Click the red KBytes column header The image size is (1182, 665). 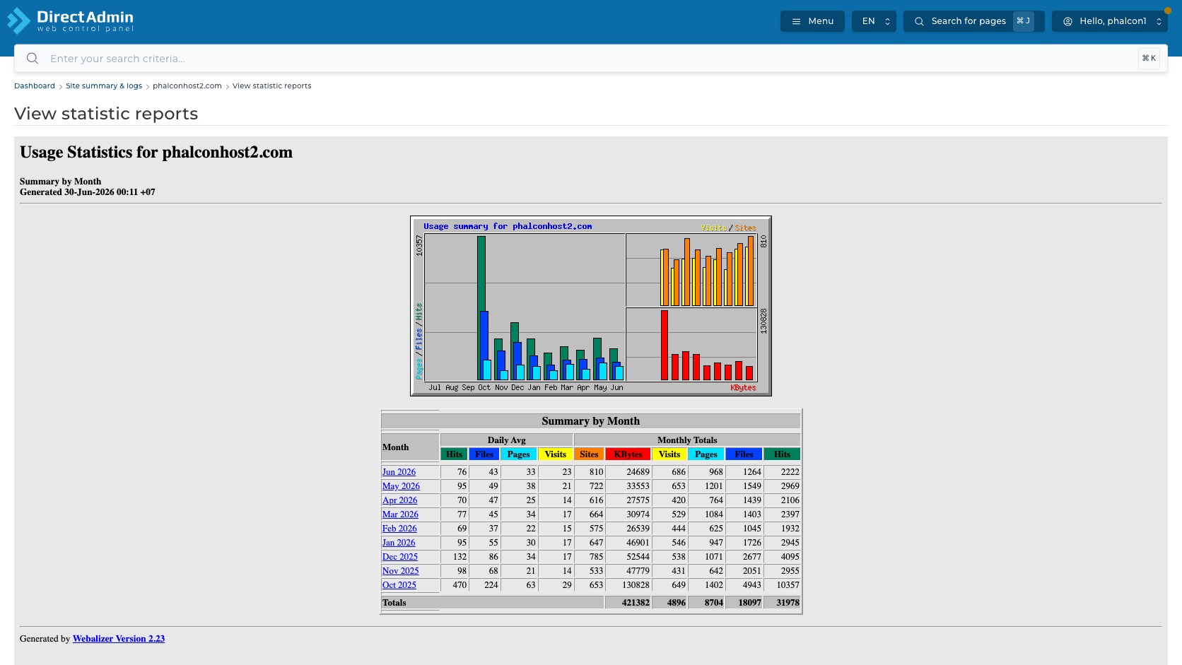pos(628,454)
